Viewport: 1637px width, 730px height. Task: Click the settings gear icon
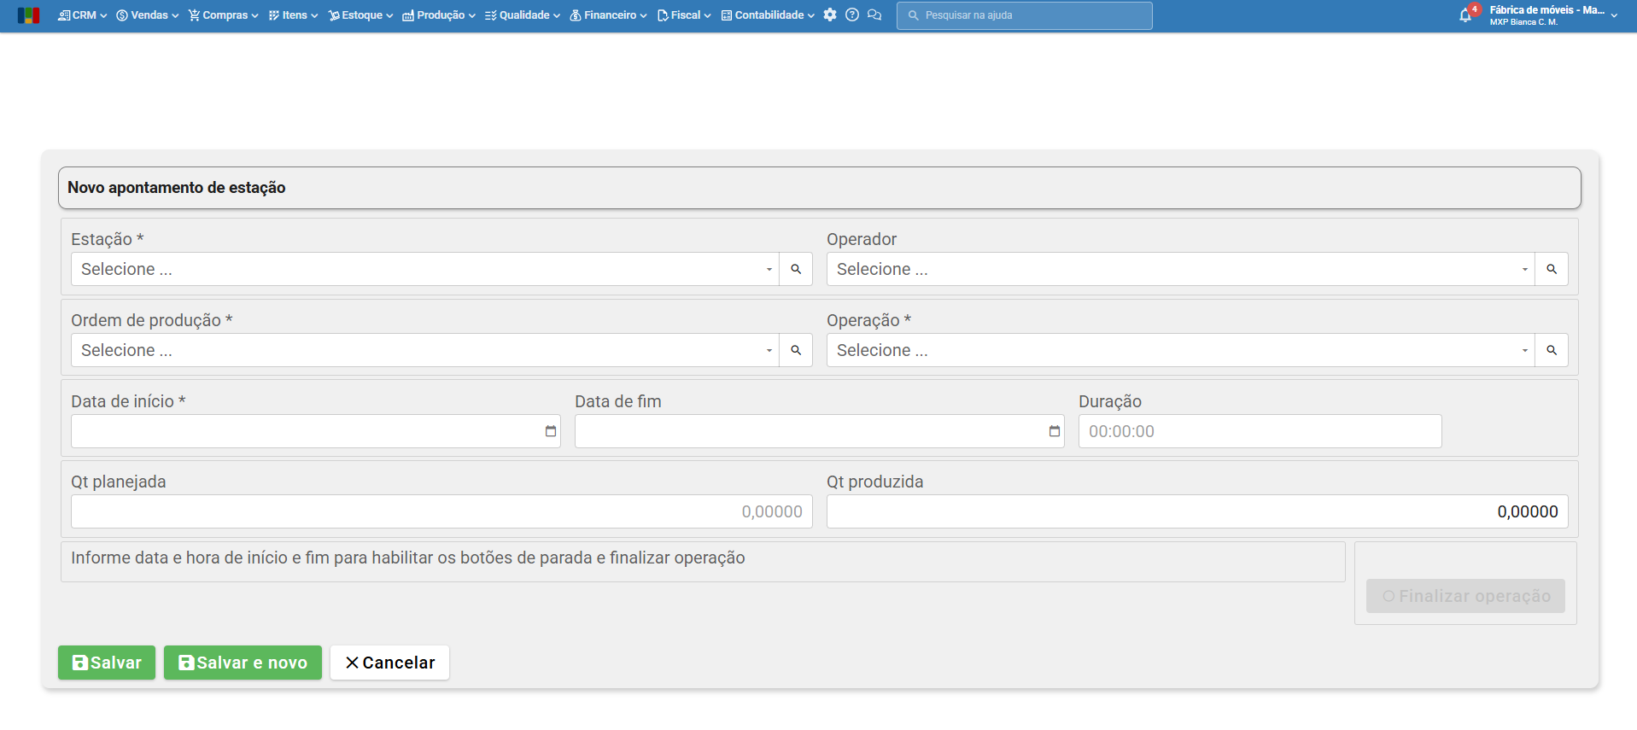point(830,15)
